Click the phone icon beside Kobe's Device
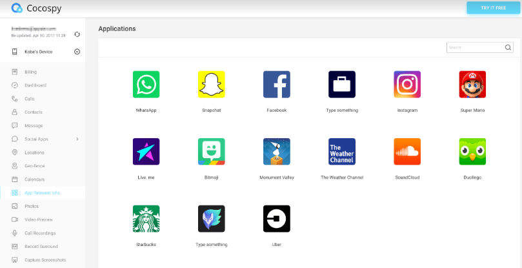 pos(15,52)
